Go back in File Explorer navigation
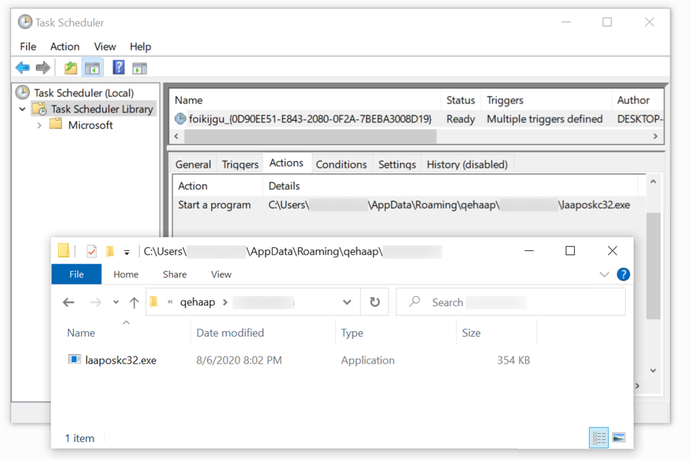The width and height of the screenshot is (691, 460). pyautogui.click(x=69, y=302)
